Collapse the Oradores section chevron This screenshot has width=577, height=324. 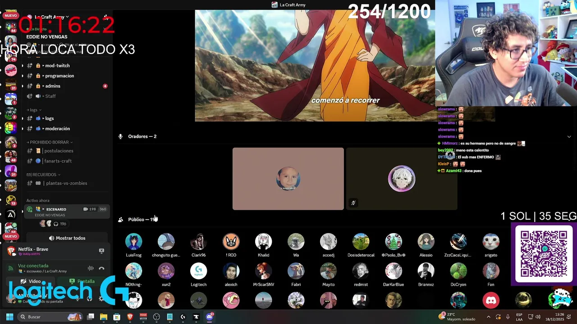(569, 136)
